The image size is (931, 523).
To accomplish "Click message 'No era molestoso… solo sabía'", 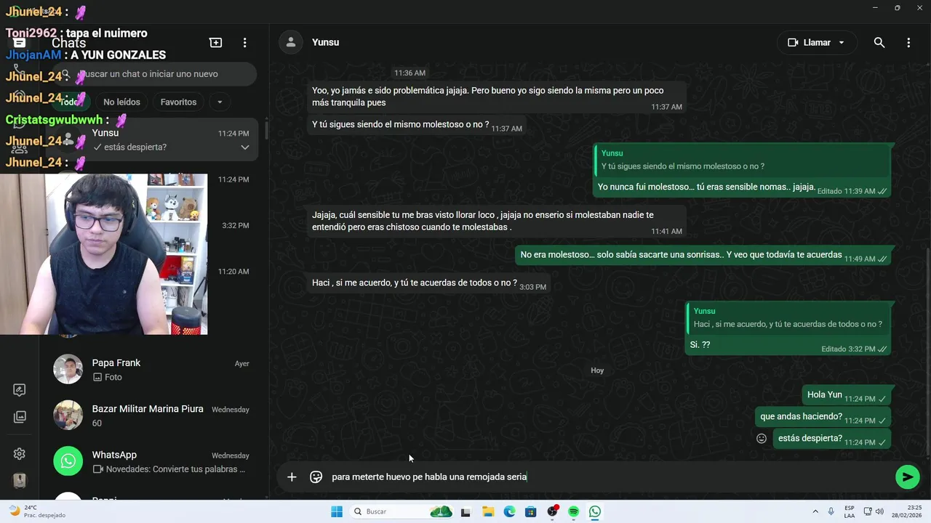I will [x=703, y=256].
